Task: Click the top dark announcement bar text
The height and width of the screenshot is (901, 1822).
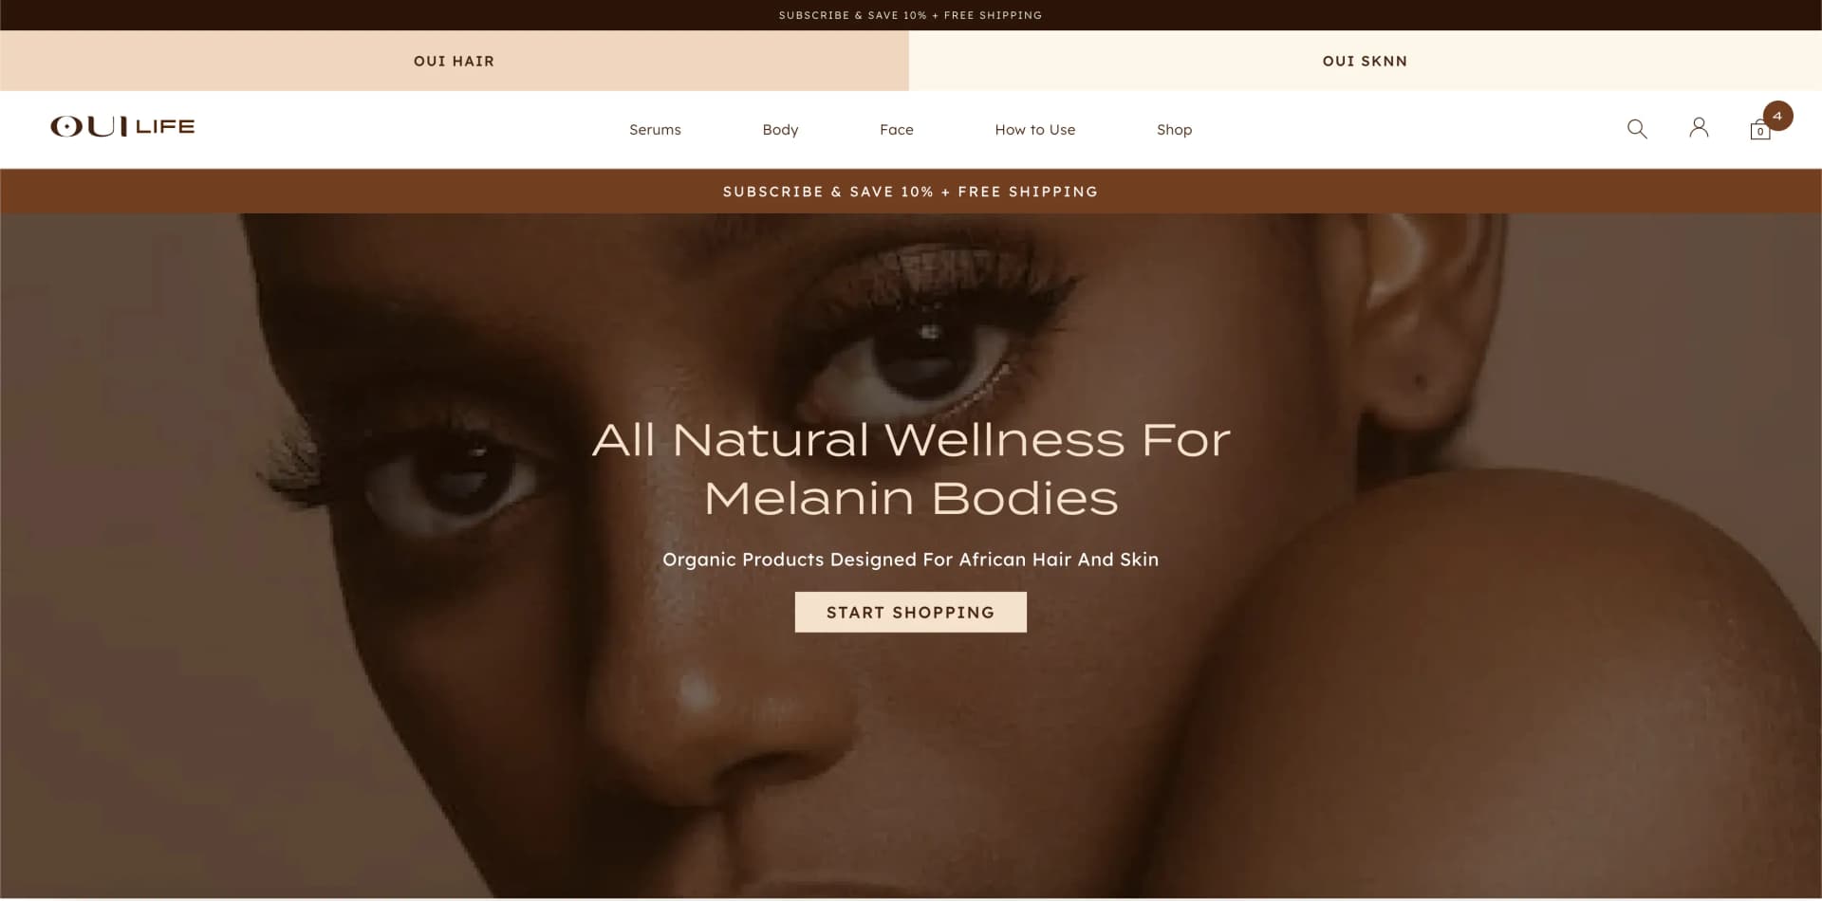Action: coord(910,15)
